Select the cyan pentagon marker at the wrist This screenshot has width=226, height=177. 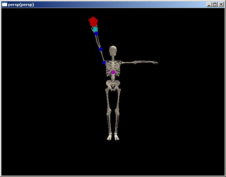95,29
